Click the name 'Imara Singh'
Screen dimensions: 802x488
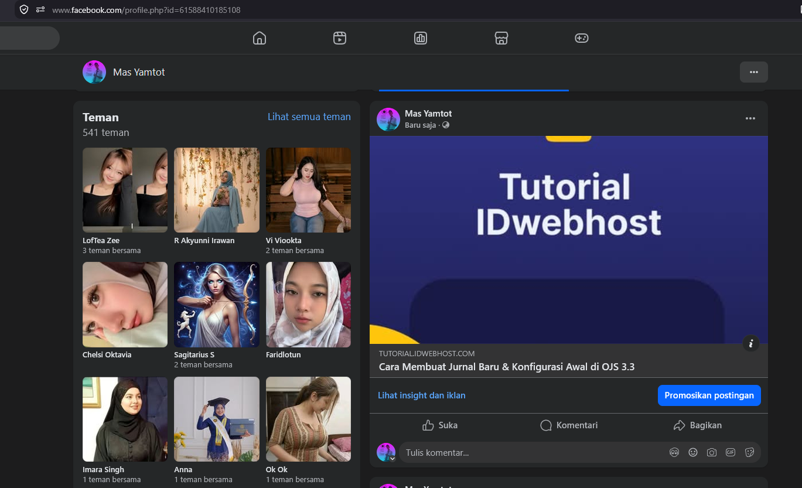[103, 470]
